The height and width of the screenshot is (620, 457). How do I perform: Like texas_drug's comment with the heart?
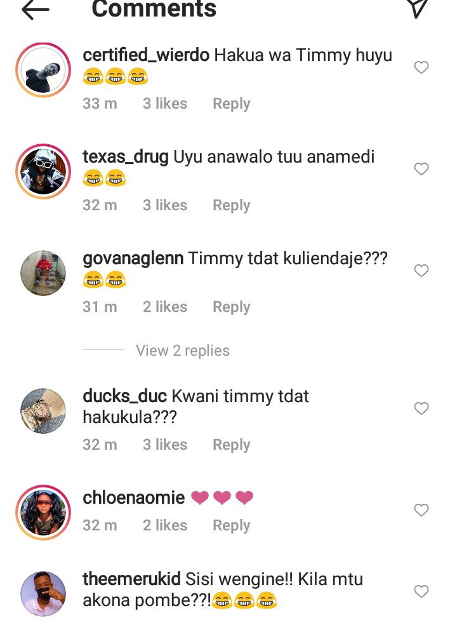[x=421, y=169]
